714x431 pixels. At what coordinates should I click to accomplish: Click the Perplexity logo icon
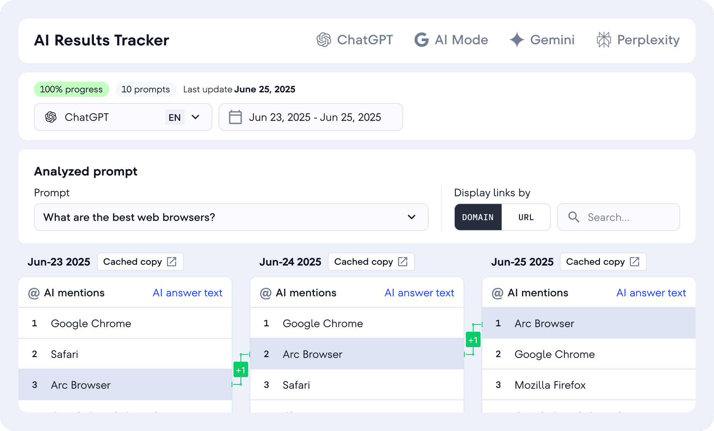click(604, 40)
